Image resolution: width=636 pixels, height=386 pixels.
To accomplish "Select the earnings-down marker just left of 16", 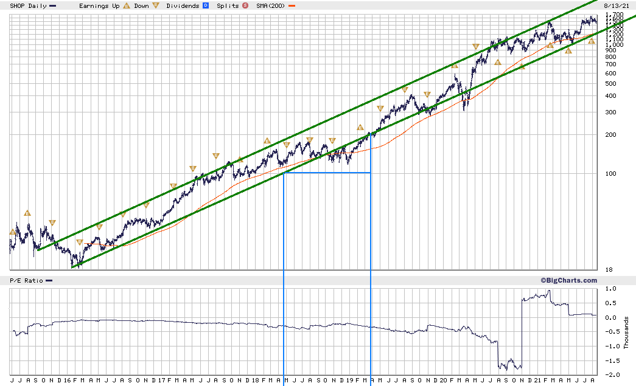I will 52,222.
